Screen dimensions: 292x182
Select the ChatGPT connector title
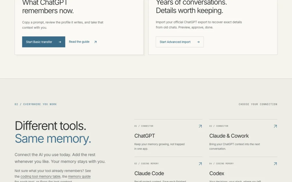[x=145, y=136]
